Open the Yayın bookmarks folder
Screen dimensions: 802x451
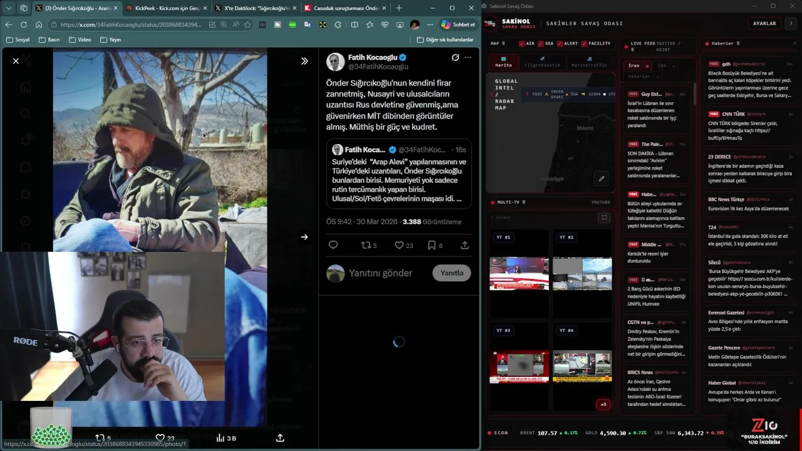(x=110, y=39)
